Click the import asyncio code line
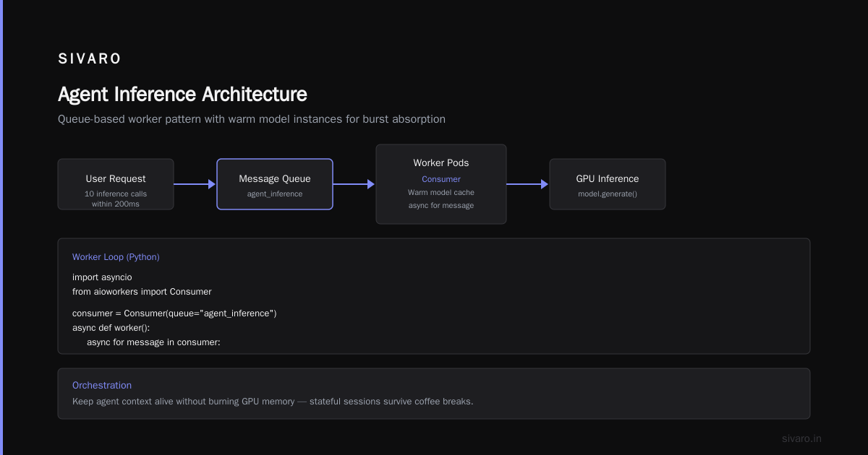This screenshot has width=868, height=455. tap(102, 277)
